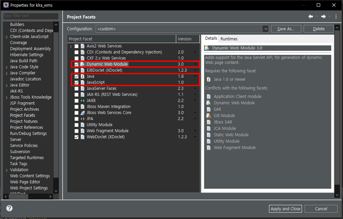The image size is (343, 219).
Task: Click the JBoss Web Services Core icon
Action: (82, 113)
